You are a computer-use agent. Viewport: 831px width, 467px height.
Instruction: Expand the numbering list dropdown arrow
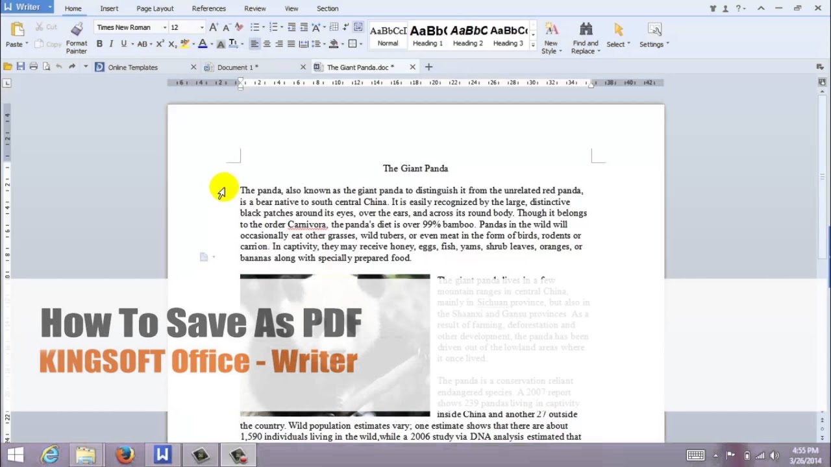282,27
